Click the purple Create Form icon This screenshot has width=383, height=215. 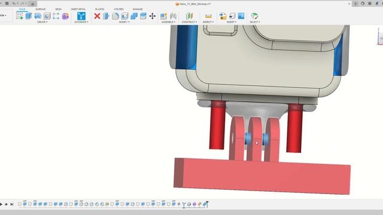(65, 16)
